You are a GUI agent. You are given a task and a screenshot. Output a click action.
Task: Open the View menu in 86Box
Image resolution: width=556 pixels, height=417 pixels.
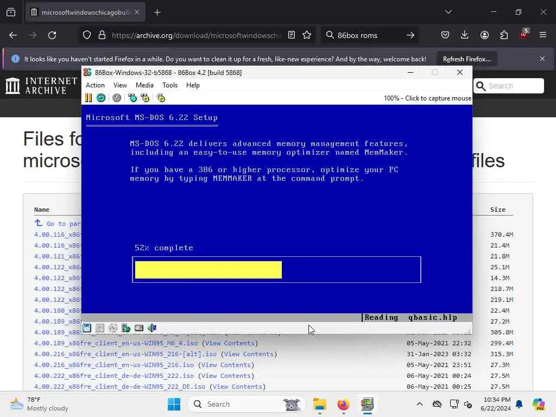pos(120,85)
